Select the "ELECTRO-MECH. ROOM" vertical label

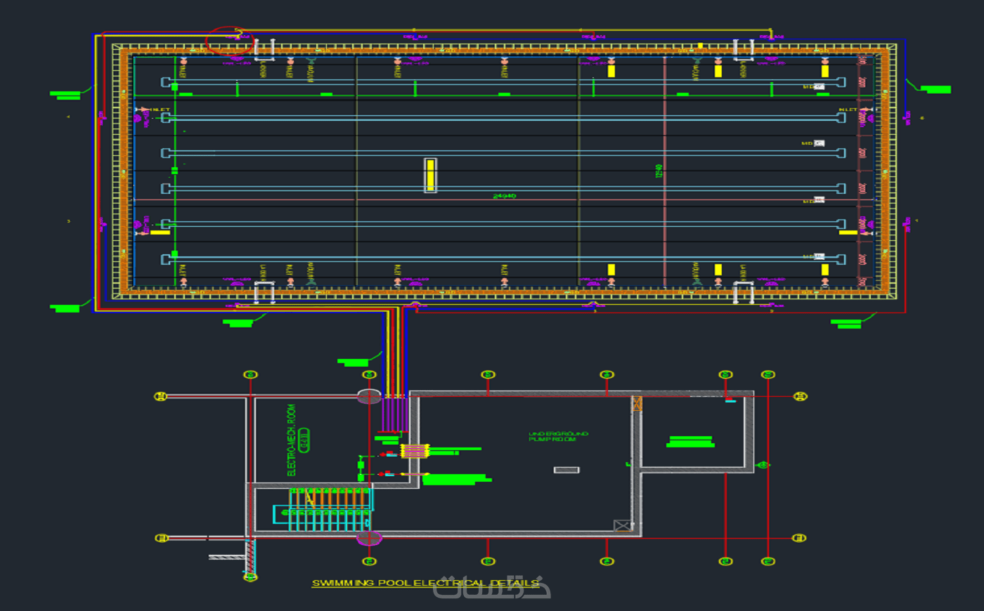coord(292,440)
